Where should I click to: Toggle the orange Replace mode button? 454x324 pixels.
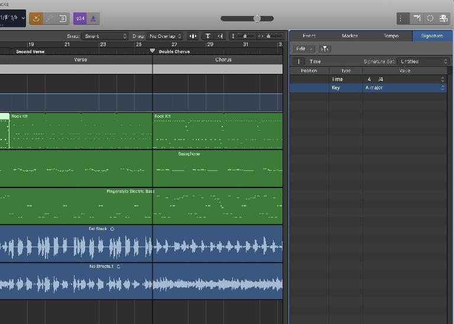click(x=36, y=18)
